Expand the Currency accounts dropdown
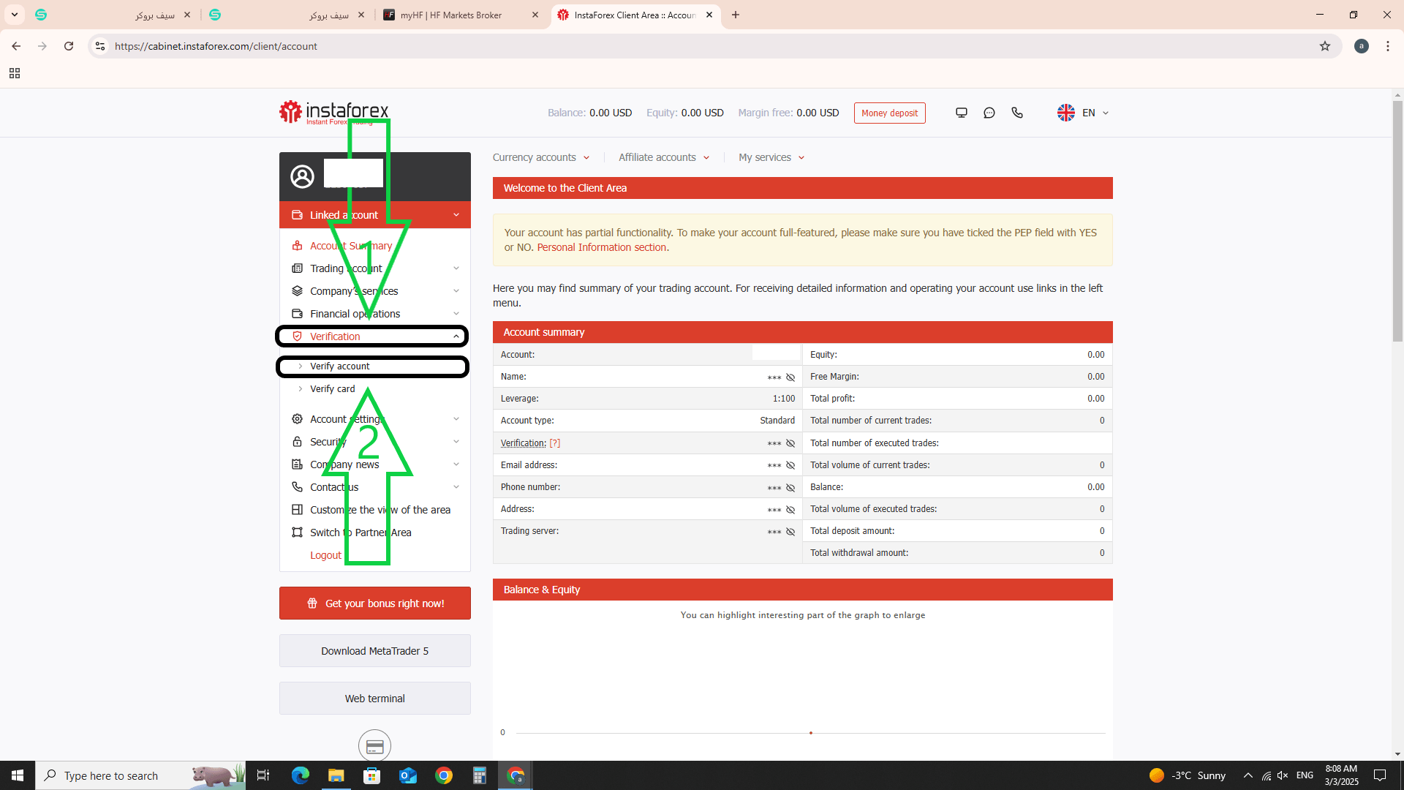Screen dimensions: 1404x790 [x=541, y=157]
